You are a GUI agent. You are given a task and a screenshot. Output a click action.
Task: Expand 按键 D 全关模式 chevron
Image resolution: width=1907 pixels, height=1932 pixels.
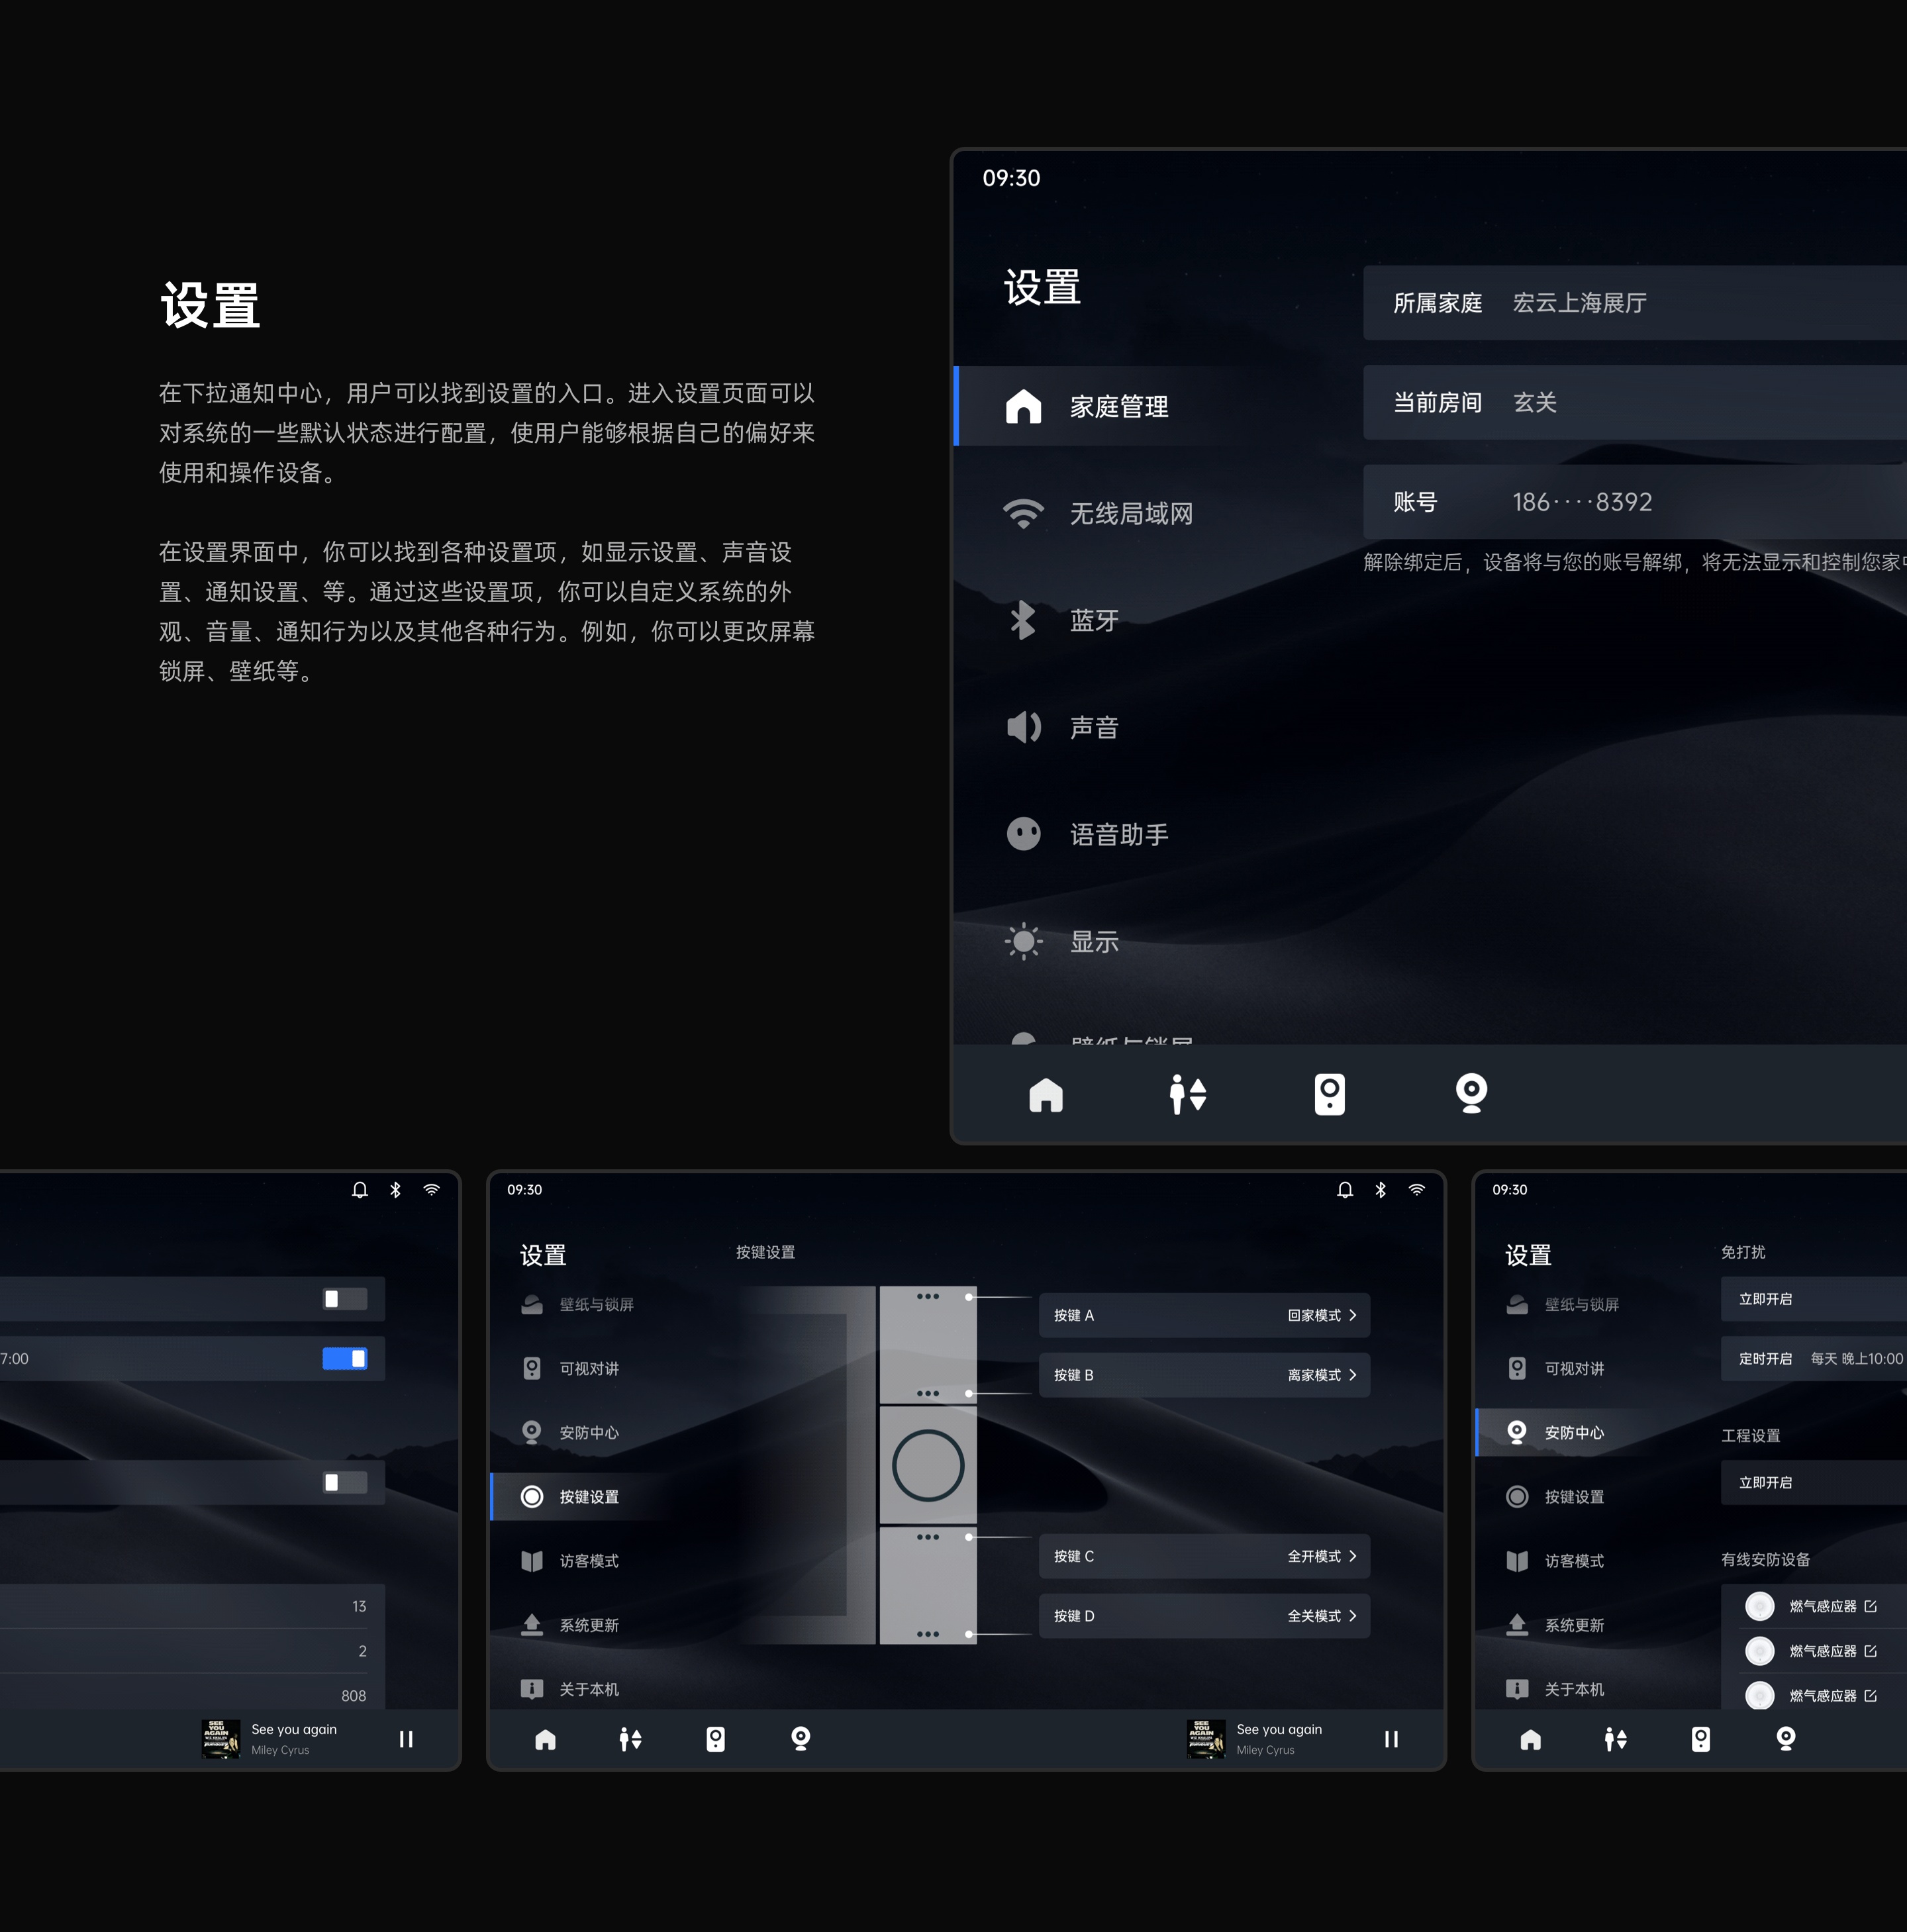[x=1353, y=1616]
